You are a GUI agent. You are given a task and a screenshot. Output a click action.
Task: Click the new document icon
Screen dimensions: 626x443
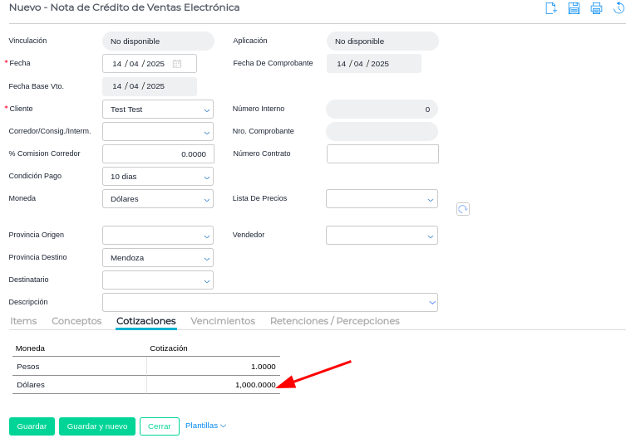click(x=551, y=8)
